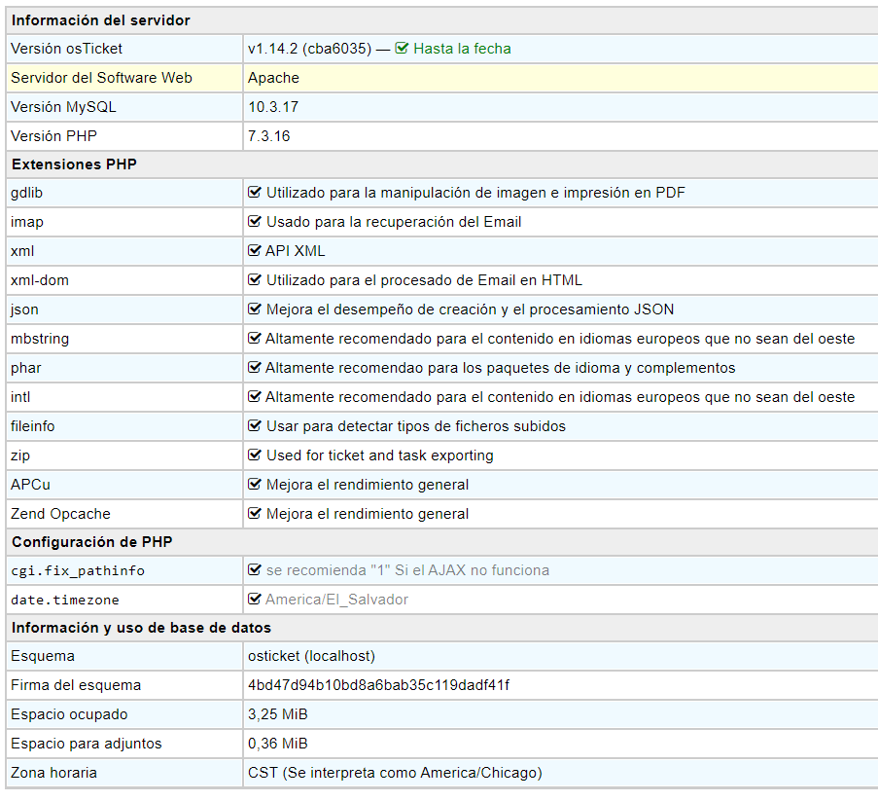Viewport: 878px width, 801px height.
Task: Click the Espacio ocupado label
Action: 69,714
